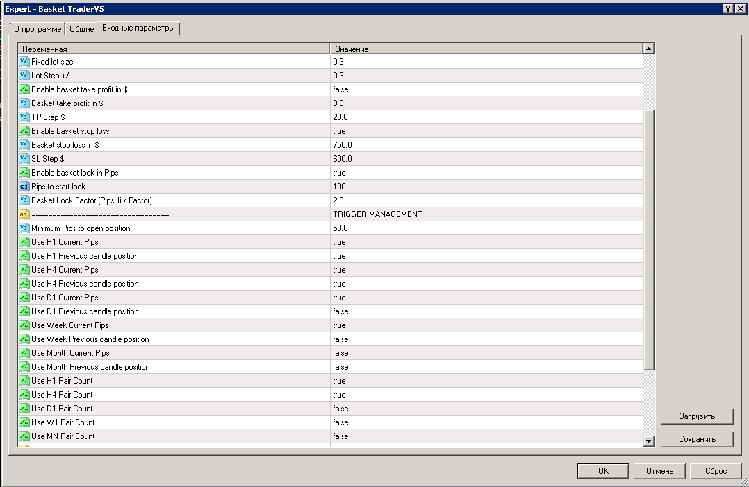
Task: Click the icon for Use H4 Pair Count
Action: pyautogui.click(x=24, y=395)
